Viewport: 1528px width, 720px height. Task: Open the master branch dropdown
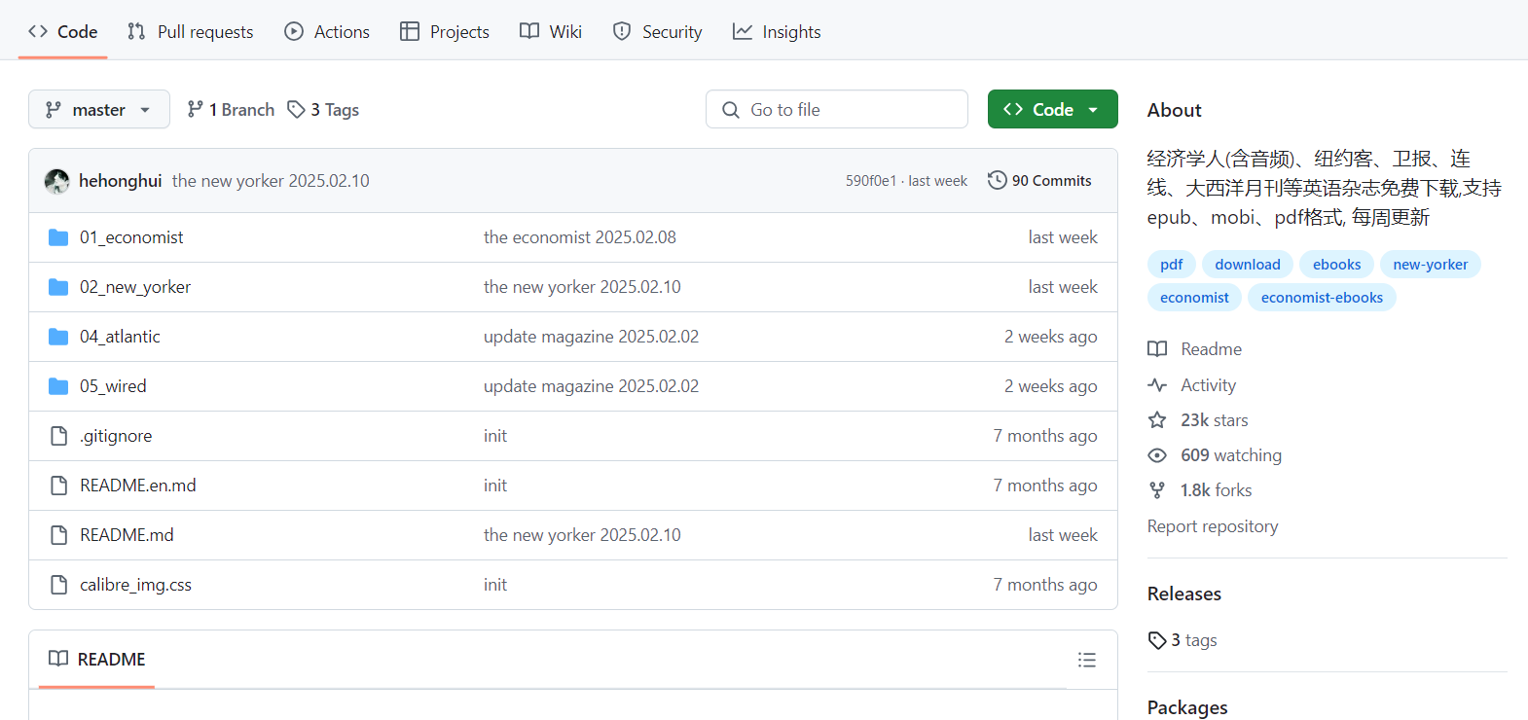pos(99,110)
